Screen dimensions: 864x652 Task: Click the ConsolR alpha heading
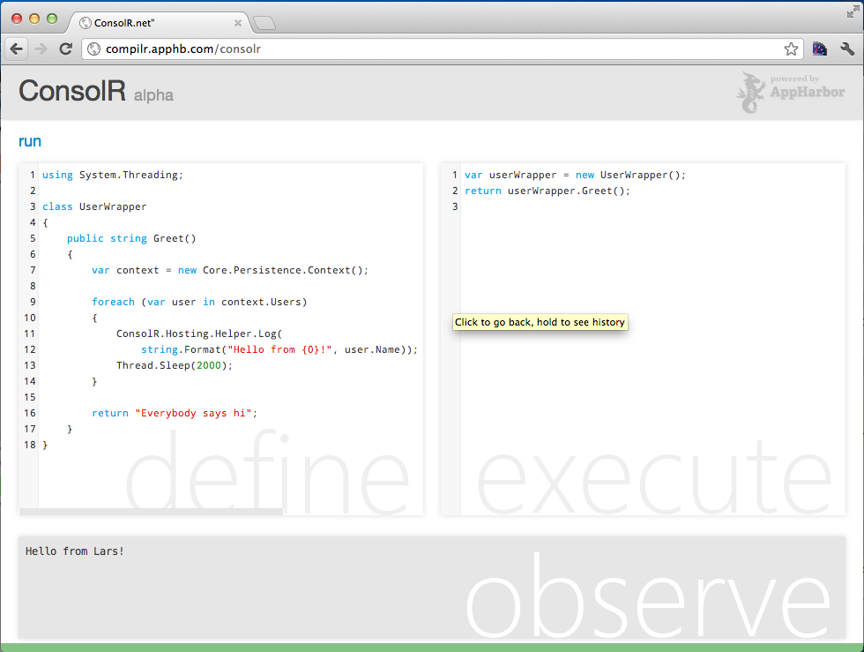pyautogui.click(x=96, y=91)
